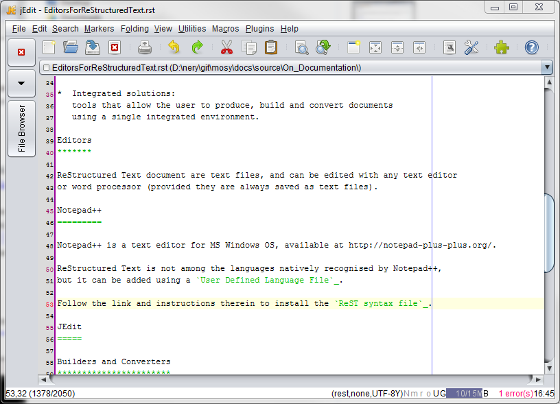Toggle multiple selection m status flag
This screenshot has height=404, width=560.
point(413,393)
